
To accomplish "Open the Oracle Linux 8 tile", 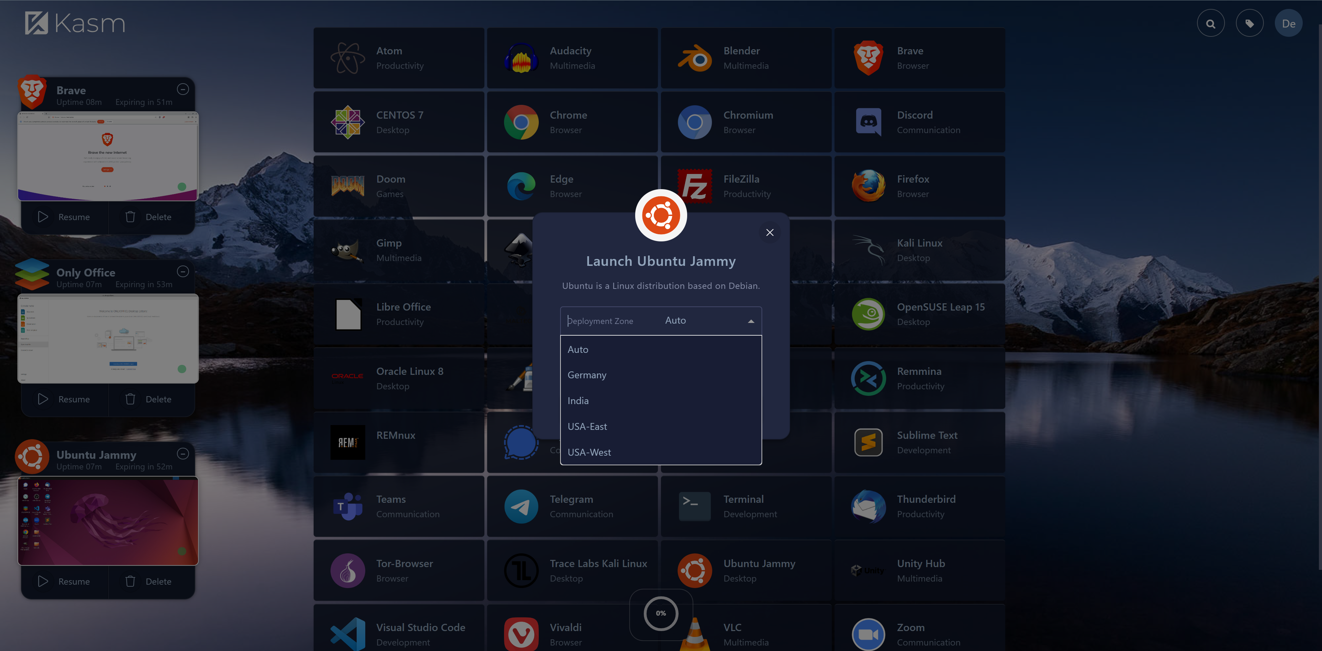I will pos(399,378).
